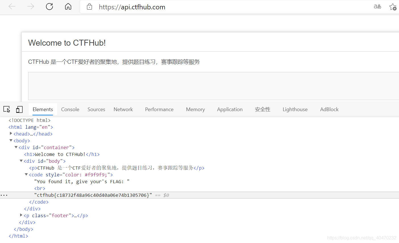Collapse the code style element node

[x=26, y=174]
